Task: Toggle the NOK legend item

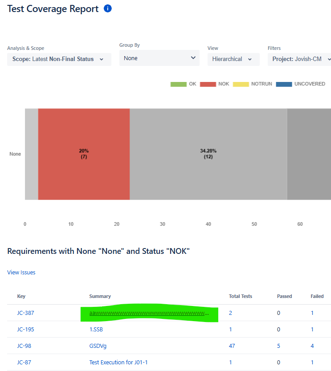Action: [x=215, y=84]
